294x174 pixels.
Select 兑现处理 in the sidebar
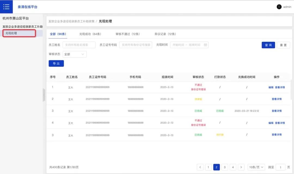pyautogui.click(x=19, y=33)
